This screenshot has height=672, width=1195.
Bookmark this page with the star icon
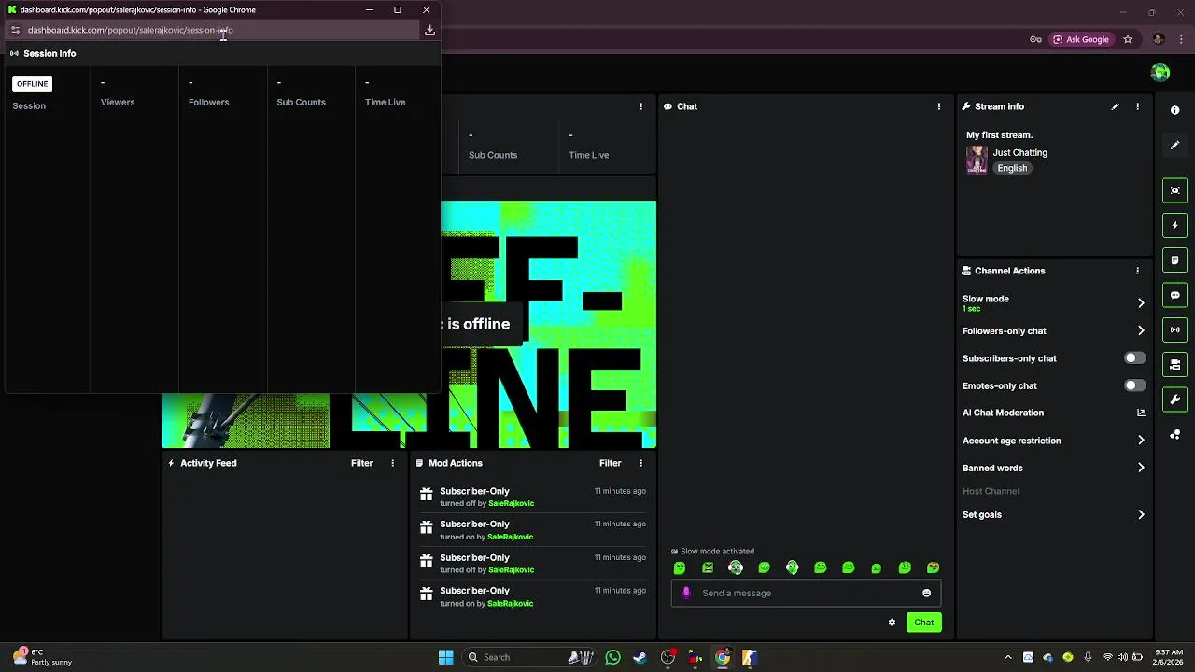click(x=1128, y=39)
